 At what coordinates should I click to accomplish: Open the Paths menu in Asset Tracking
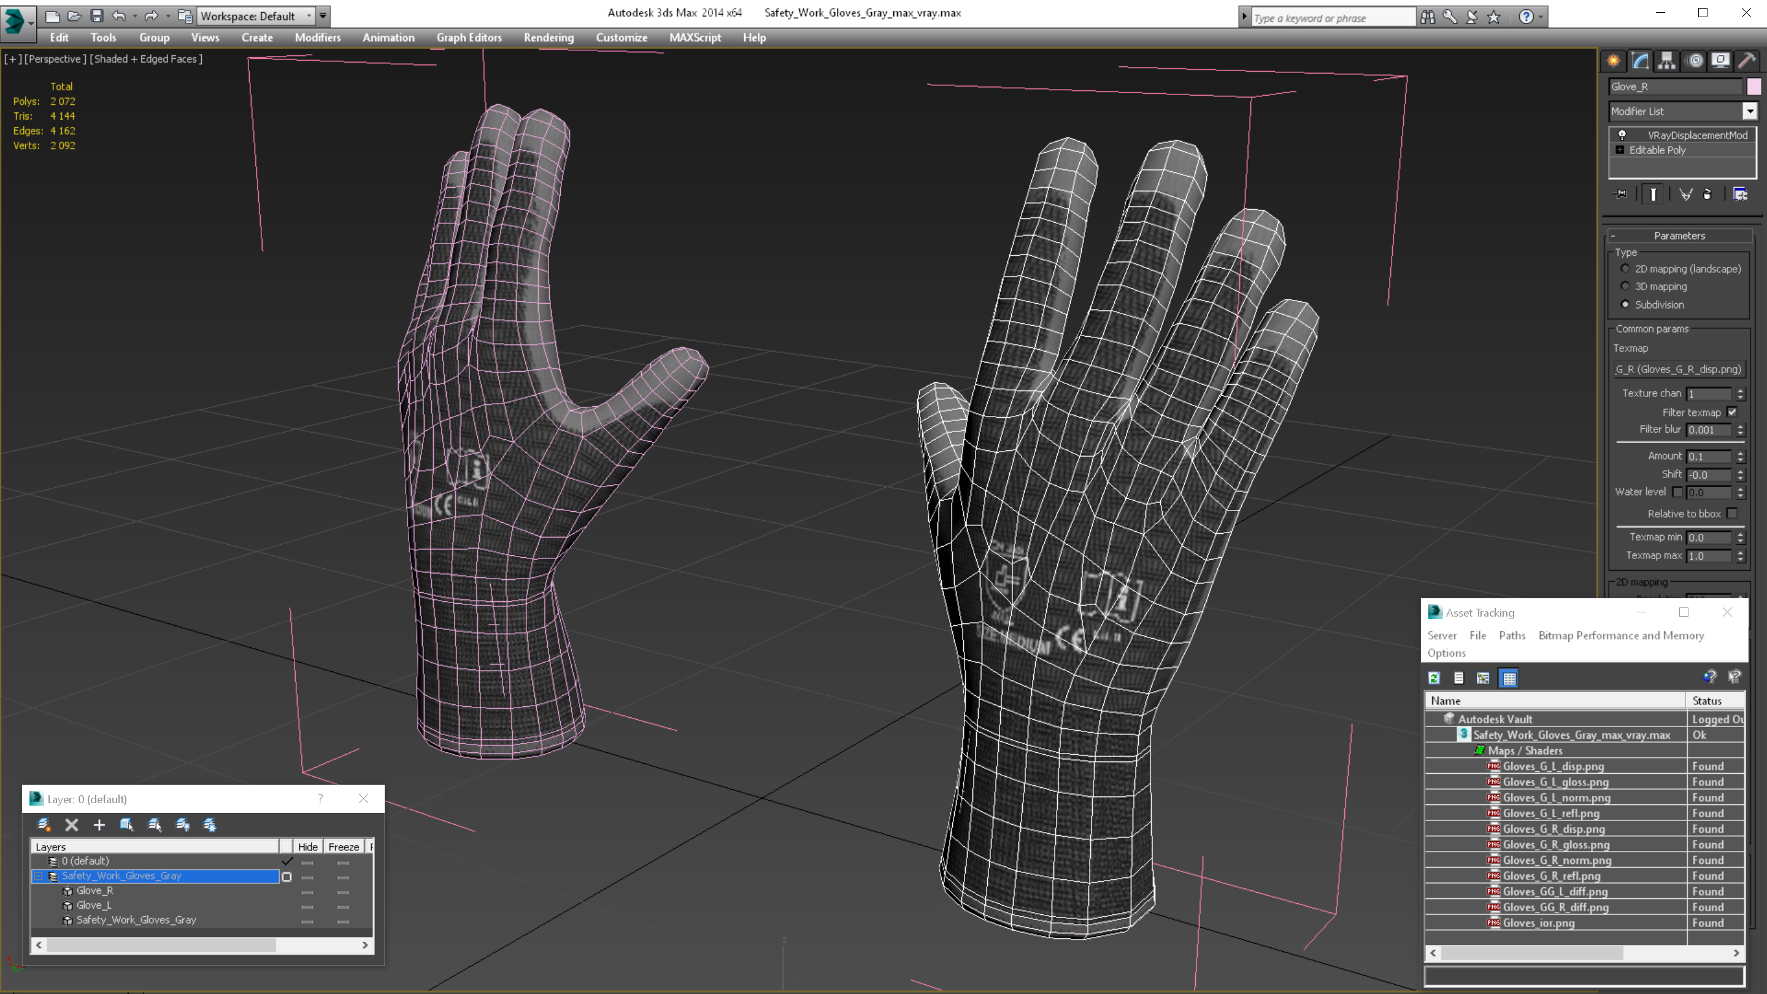1512,636
